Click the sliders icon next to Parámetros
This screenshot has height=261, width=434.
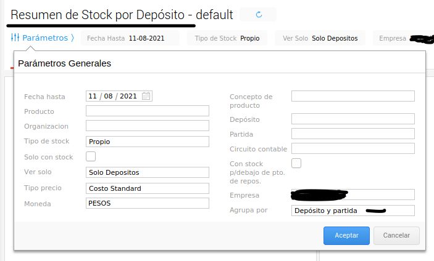15,38
